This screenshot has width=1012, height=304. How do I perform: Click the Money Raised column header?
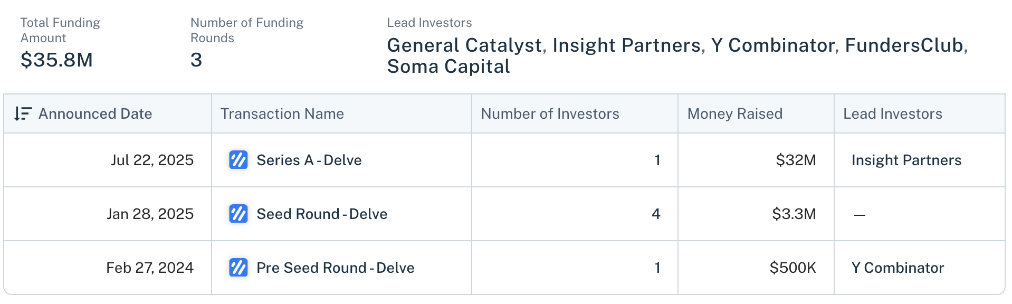[734, 113]
